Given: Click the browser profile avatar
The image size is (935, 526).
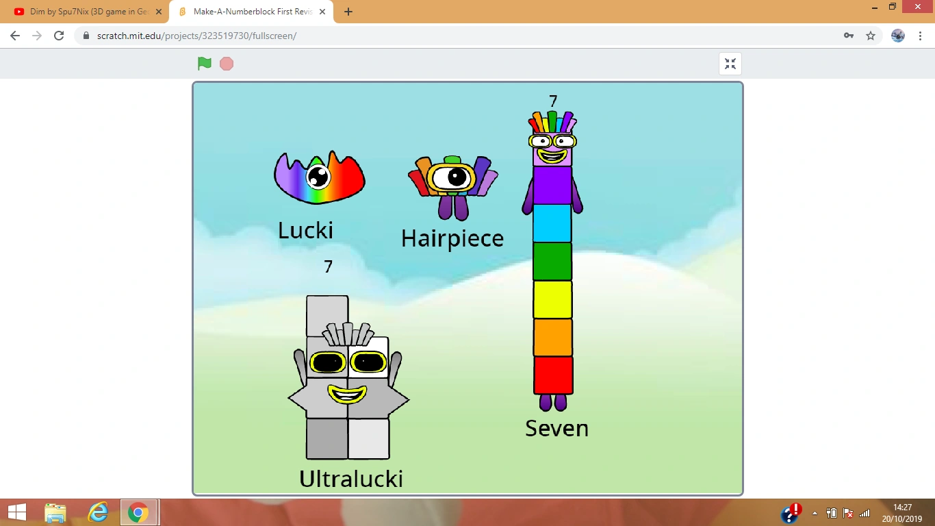Looking at the screenshot, I should point(897,35).
